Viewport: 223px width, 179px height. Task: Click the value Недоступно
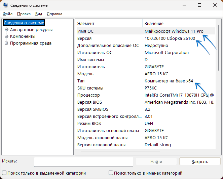[x=156, y=46]
